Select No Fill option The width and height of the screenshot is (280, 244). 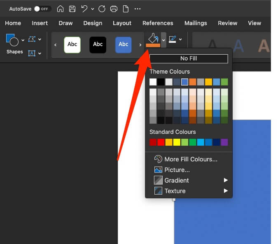click(189, 58)
